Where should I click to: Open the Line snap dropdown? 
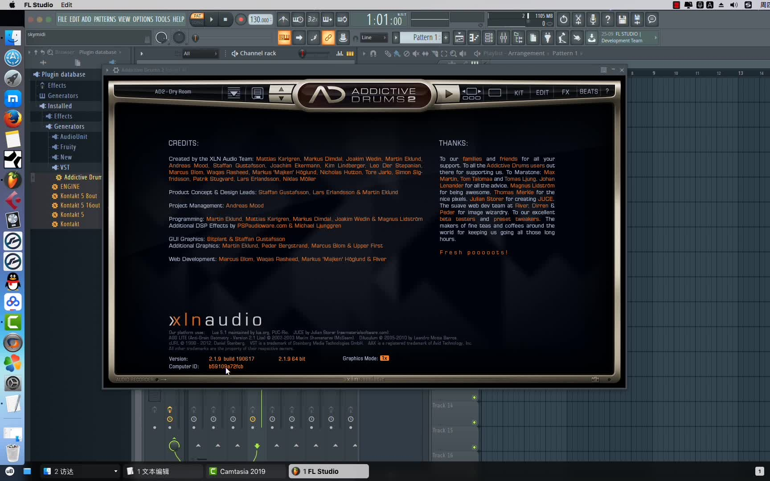click(373, 38)
